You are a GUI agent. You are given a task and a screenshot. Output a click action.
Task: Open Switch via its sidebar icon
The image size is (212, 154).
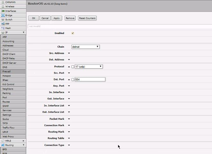tap(3, 19)
